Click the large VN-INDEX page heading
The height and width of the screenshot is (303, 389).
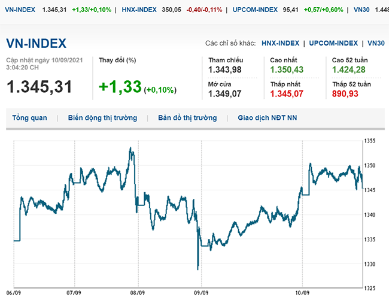(37, 43)
